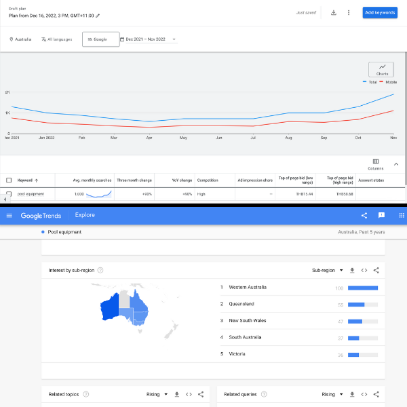Image resolution: width=407 pixels, height=407 pixels.
Task: Click the Western Australia interest bar
Action: [363, 288]
